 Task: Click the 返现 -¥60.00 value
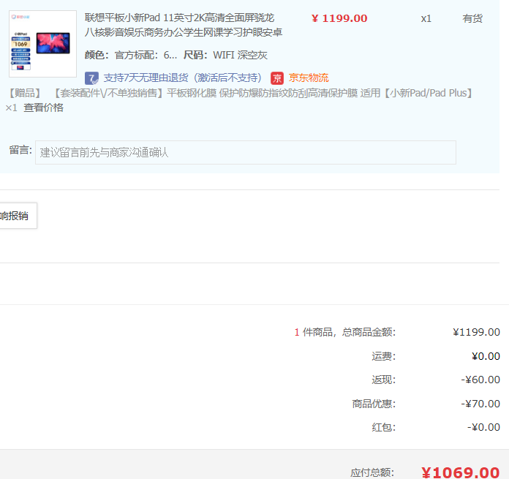(480, 380)
